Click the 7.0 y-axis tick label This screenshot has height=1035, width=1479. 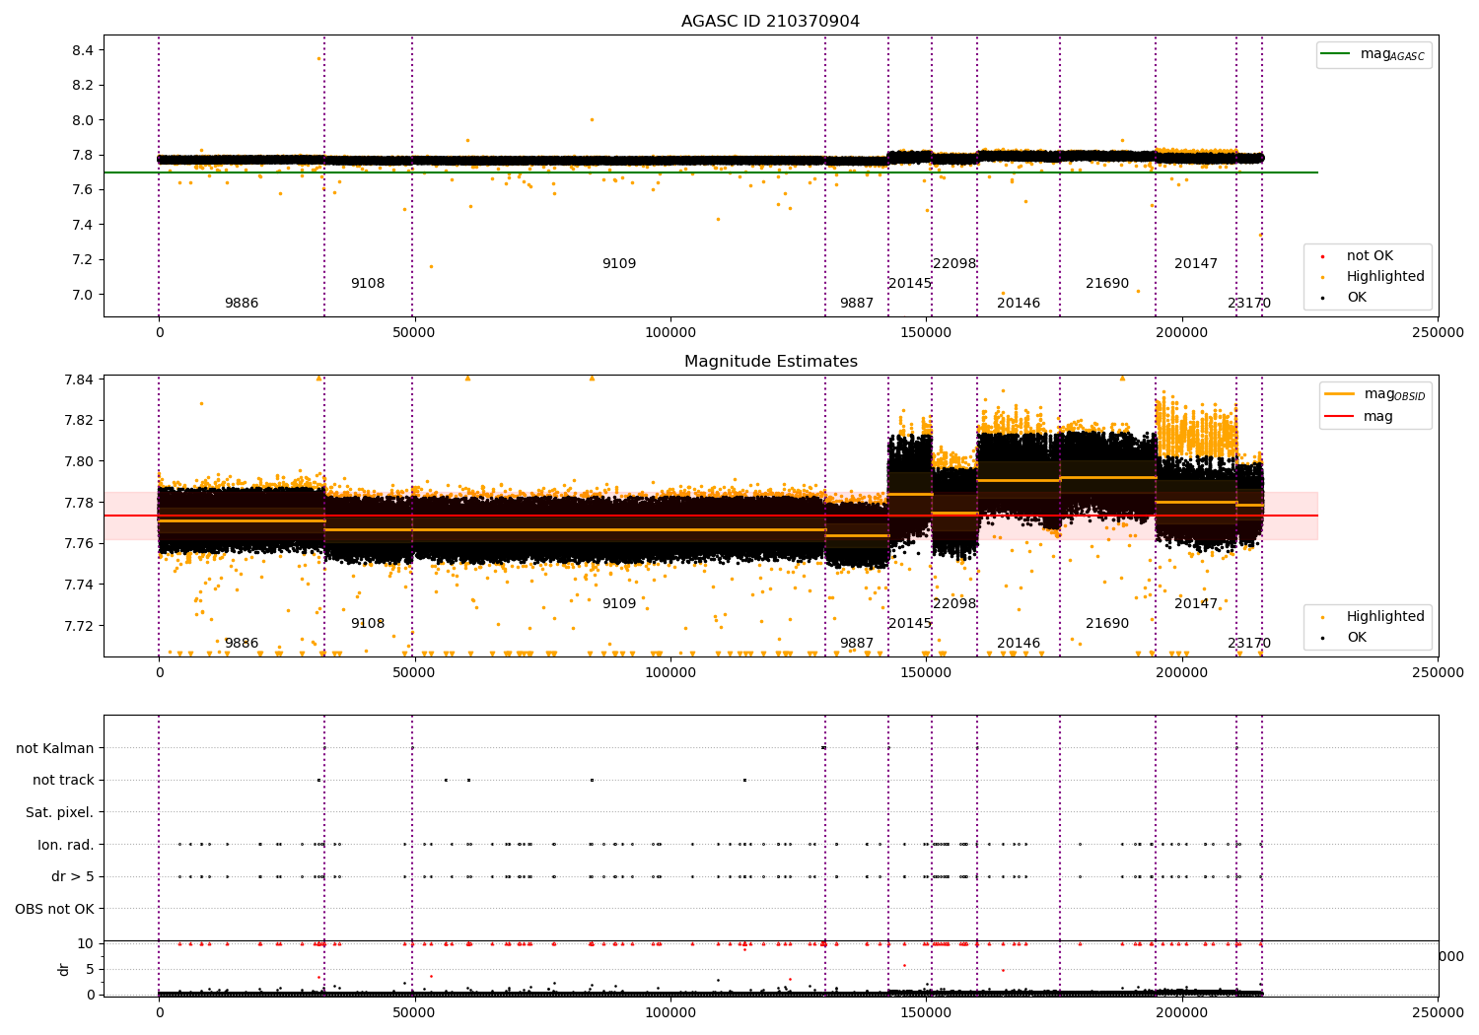[83, 295]
